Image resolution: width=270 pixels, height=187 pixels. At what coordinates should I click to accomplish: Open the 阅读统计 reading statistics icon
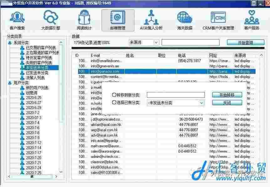click(x=84, y=20)
